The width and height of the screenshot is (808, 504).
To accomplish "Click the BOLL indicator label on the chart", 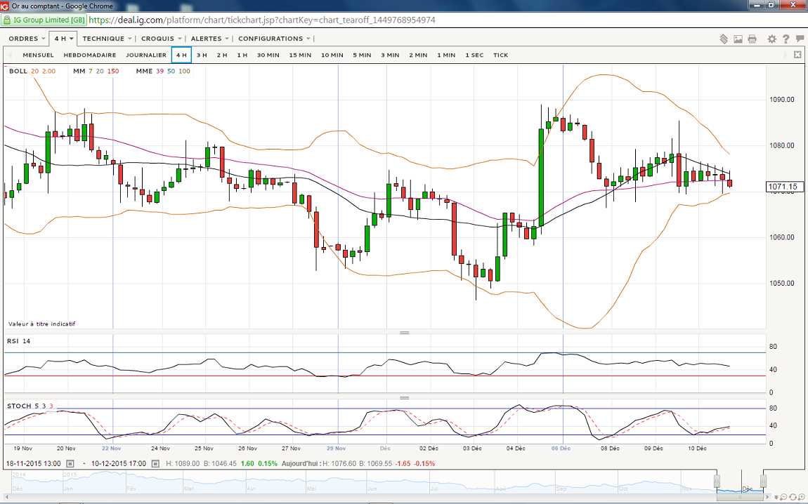I will coord(18,71).
